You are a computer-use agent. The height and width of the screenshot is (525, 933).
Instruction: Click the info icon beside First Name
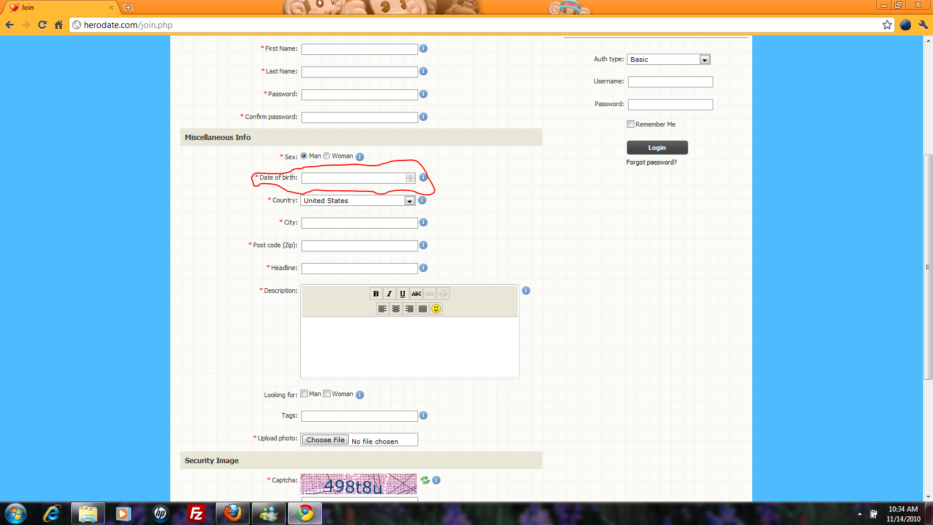coord(423,48)
